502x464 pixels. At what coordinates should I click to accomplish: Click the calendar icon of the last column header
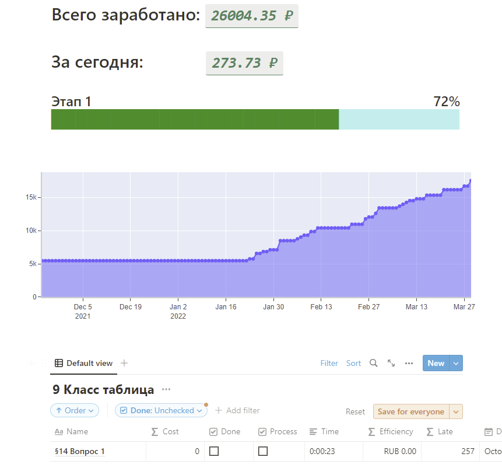point(489,432)
